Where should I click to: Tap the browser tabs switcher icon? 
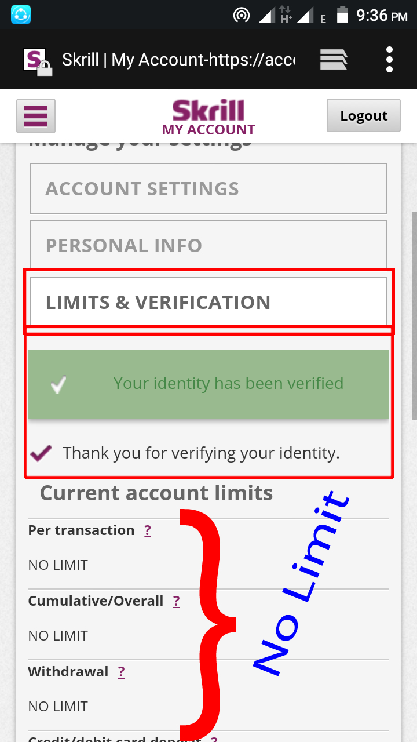(334, 59)
